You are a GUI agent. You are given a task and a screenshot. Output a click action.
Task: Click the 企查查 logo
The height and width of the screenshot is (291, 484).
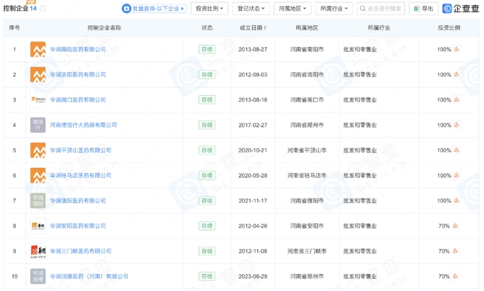point(461,8)
